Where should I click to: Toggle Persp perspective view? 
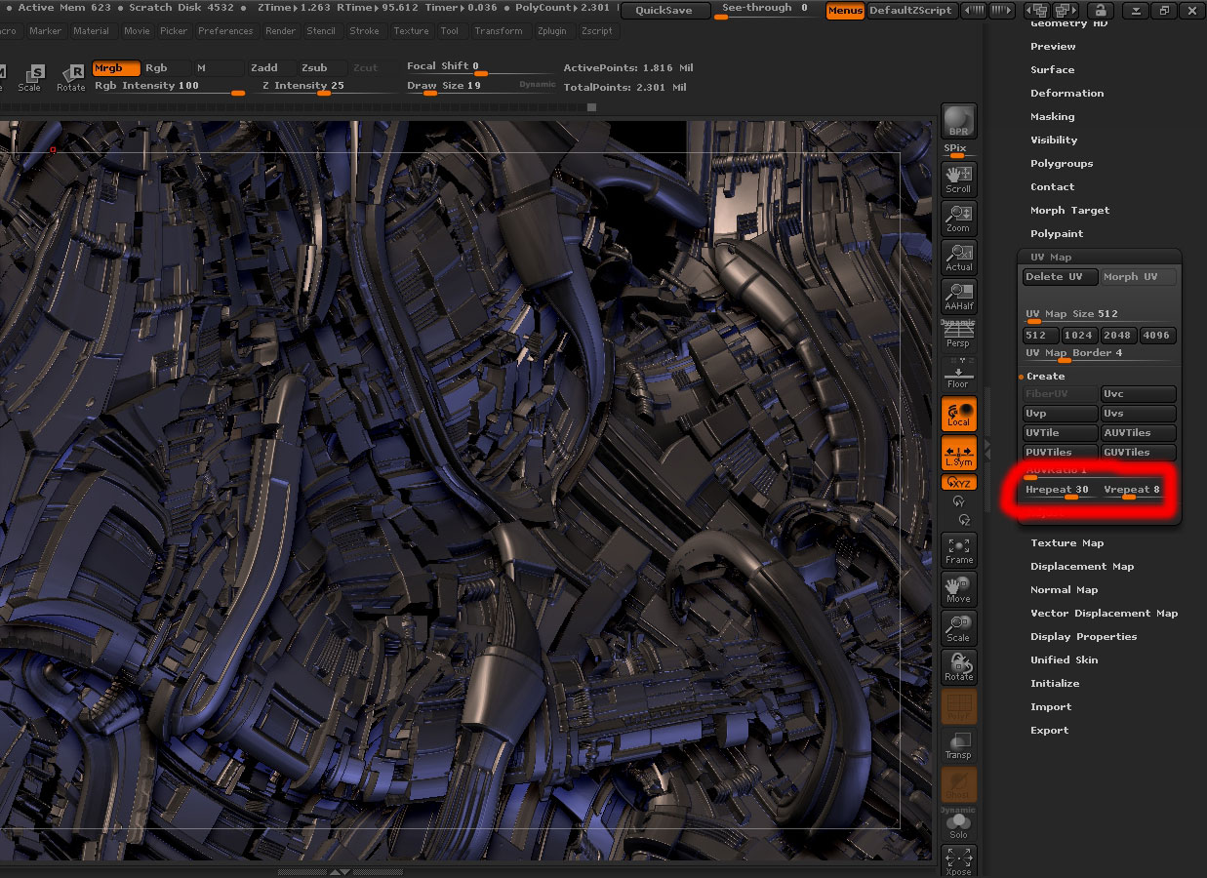pyautogui.click(x=958, y=335)
